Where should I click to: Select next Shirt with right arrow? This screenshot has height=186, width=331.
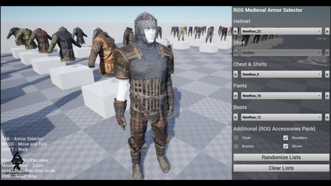(x=327, y=53)
